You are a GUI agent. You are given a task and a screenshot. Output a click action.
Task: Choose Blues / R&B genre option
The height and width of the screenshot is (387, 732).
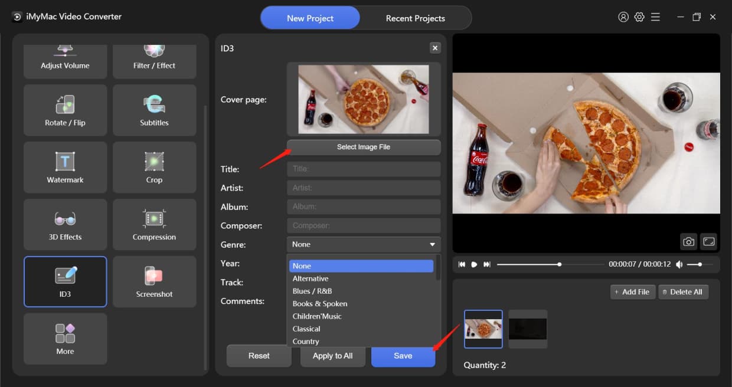click(x=361, y=291)
